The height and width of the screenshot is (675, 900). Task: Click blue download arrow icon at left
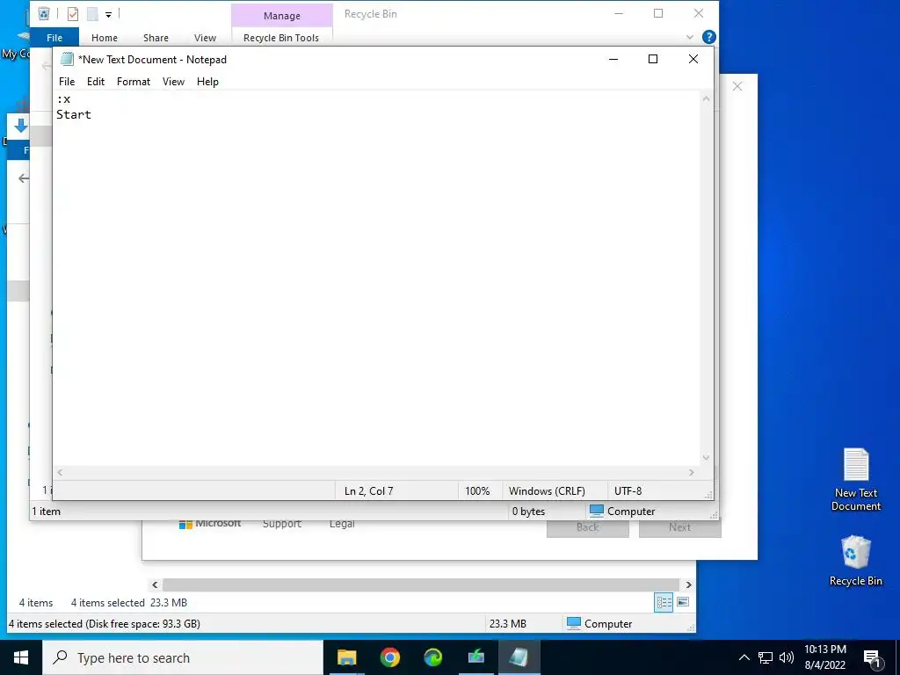pos(21,126)
